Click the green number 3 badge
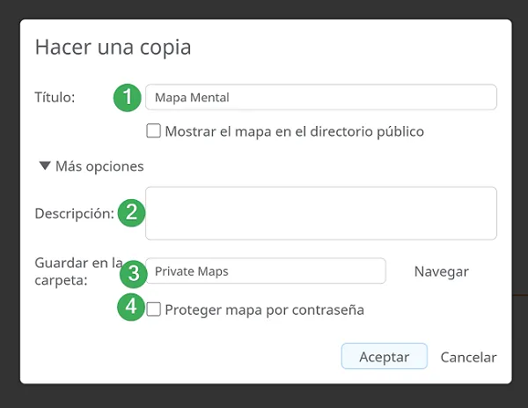Image resolution: width=528 pixels, height=408 pixels. click(x=134, y=274)
